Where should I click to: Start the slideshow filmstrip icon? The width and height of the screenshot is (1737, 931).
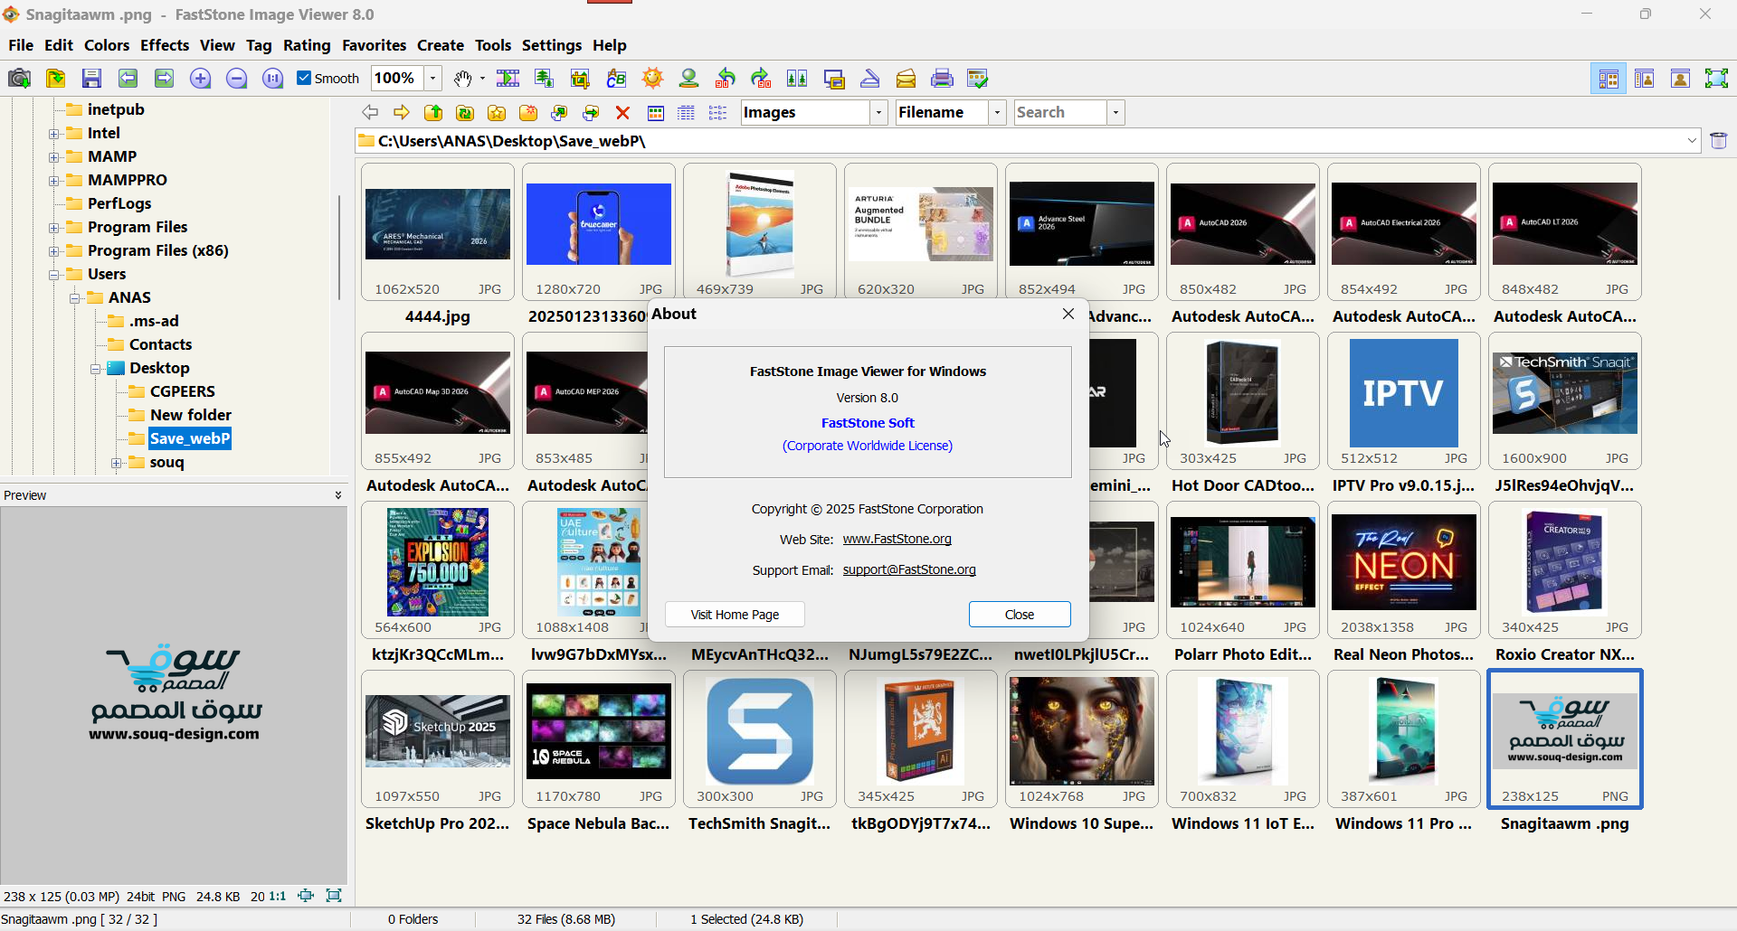coord(508,79)
